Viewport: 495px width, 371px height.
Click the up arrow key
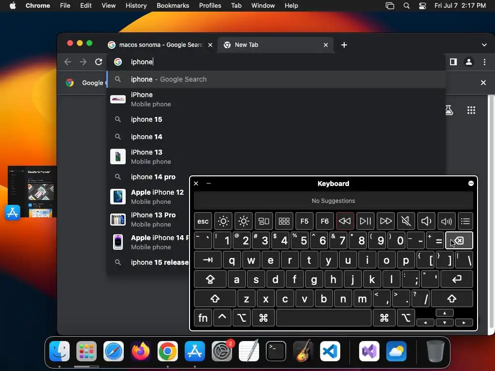(445, 313)
